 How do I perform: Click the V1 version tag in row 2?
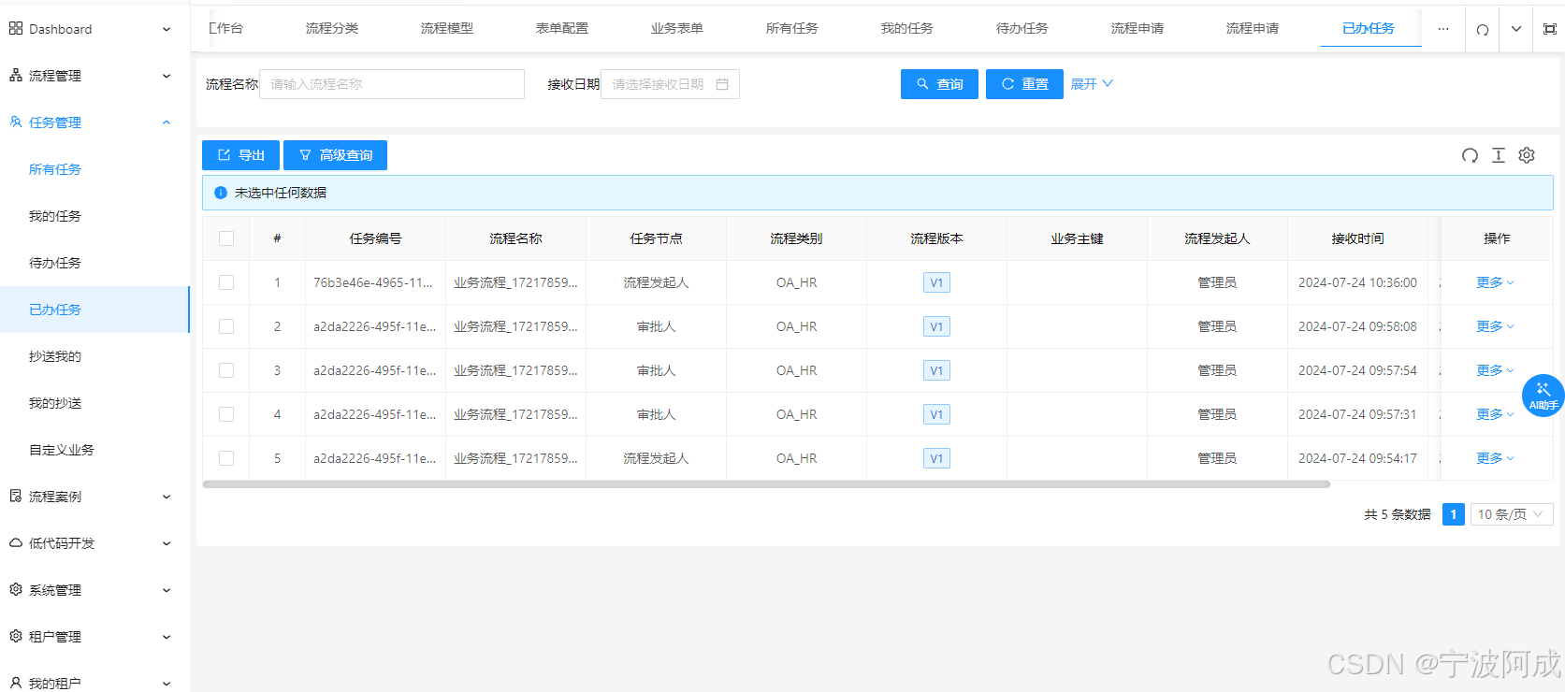point(936,326)
